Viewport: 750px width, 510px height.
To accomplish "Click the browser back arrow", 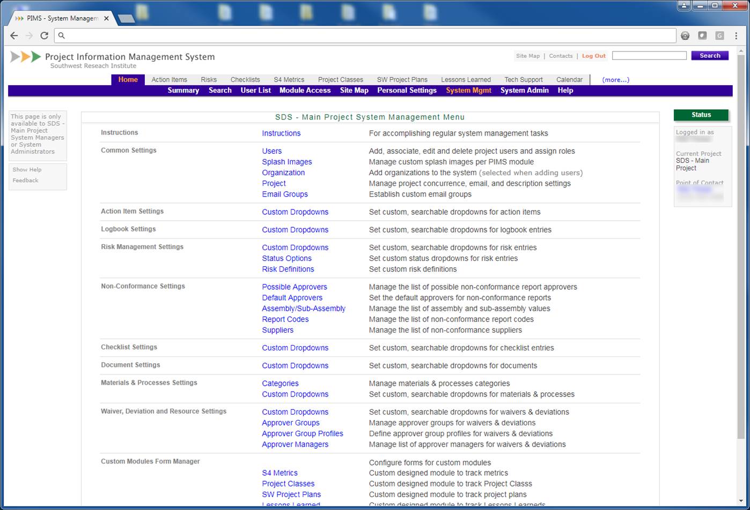I will (x=14, y=35).
